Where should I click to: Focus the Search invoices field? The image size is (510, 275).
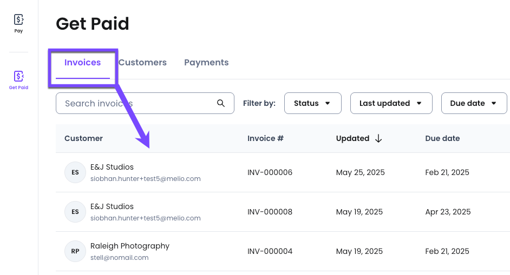pos(145,103)
